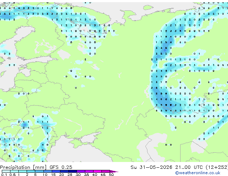Click the '0.5' legend scale label

coord(13,175)
